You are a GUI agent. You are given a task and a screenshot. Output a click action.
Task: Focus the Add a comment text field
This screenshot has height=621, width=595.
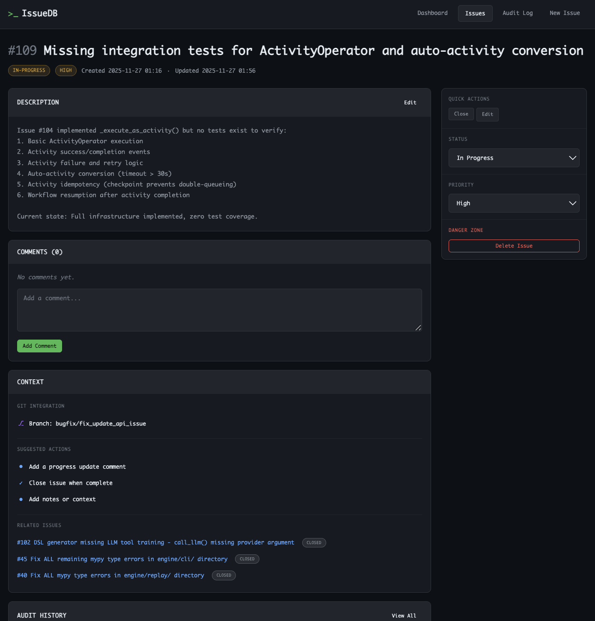coord(219,310)
